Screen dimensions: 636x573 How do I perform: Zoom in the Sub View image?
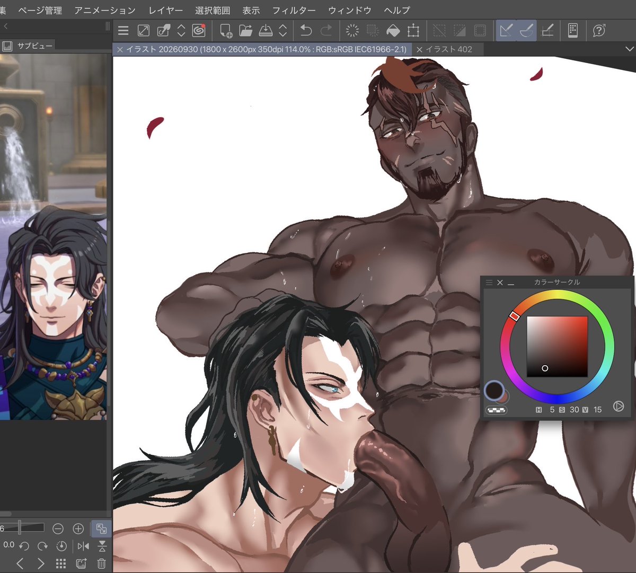(x=78, y=528)
